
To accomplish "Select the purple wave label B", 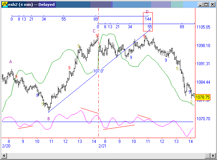I will tap(48, 119).
